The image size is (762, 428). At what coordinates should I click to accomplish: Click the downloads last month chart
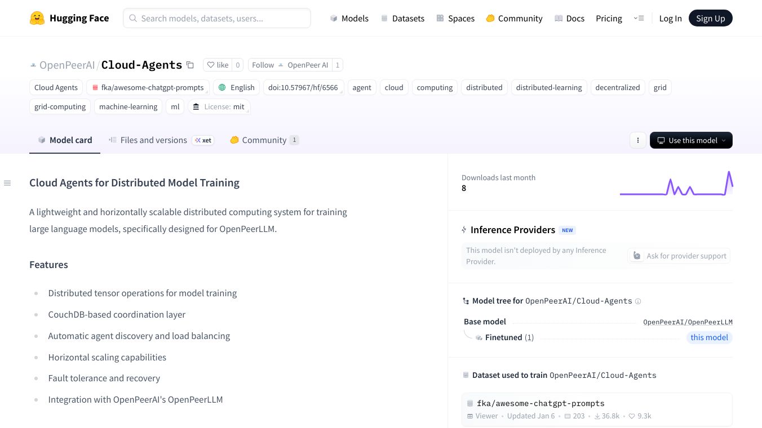676,184
